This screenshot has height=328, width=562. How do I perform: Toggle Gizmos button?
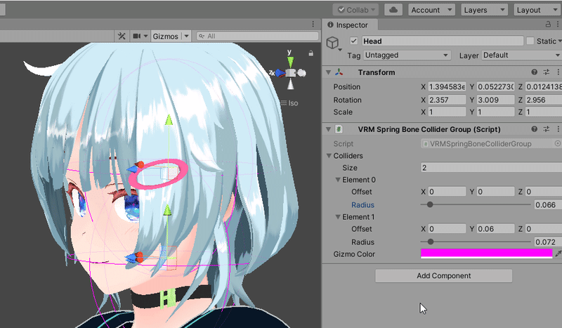(x=165, y=37)
